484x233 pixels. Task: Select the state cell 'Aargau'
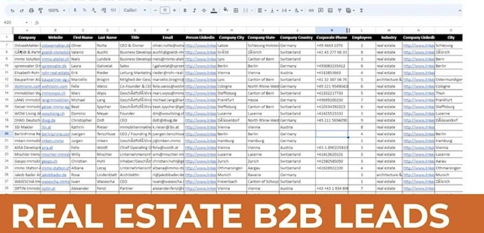tap(263, 168)
